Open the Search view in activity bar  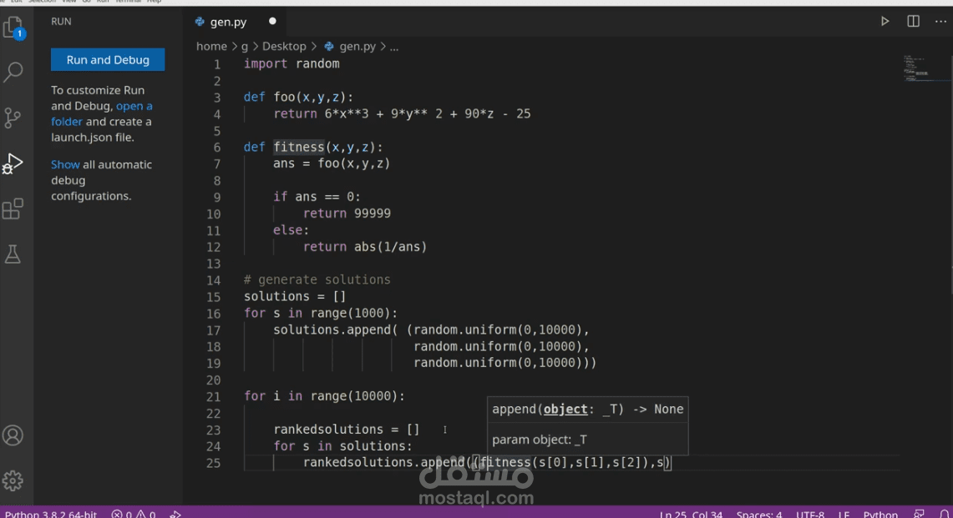tap(13, 72)
